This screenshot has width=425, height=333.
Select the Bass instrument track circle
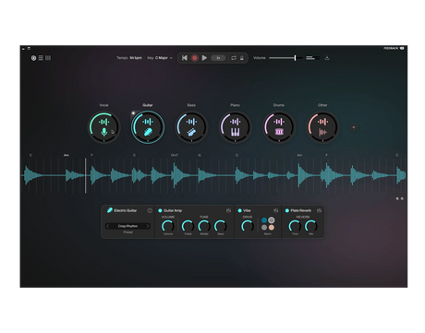click(191, 127)
